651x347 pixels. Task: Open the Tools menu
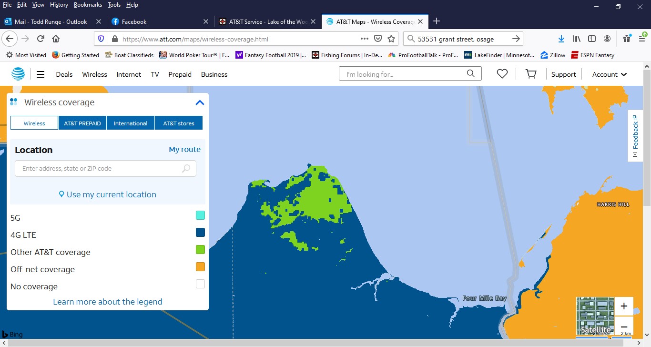pyautogui.click(x=114, y=5)
